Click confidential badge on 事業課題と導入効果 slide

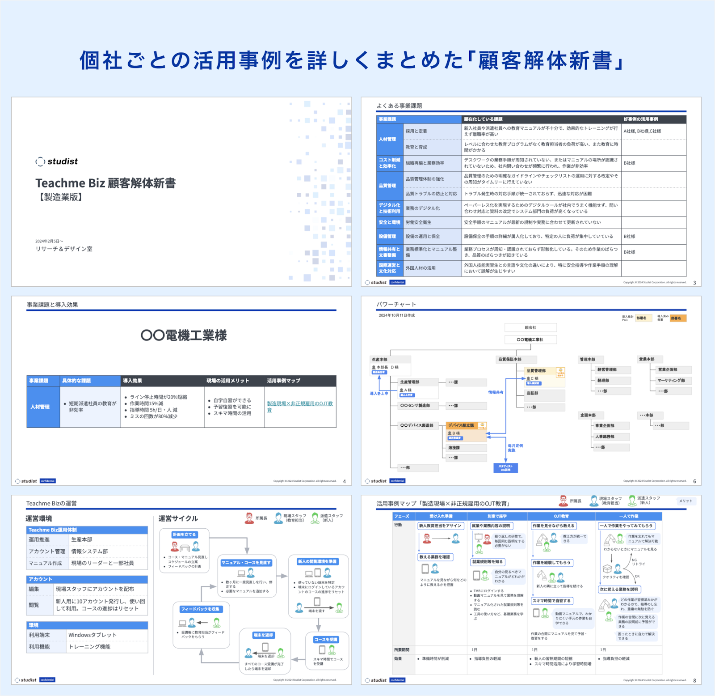48,481
